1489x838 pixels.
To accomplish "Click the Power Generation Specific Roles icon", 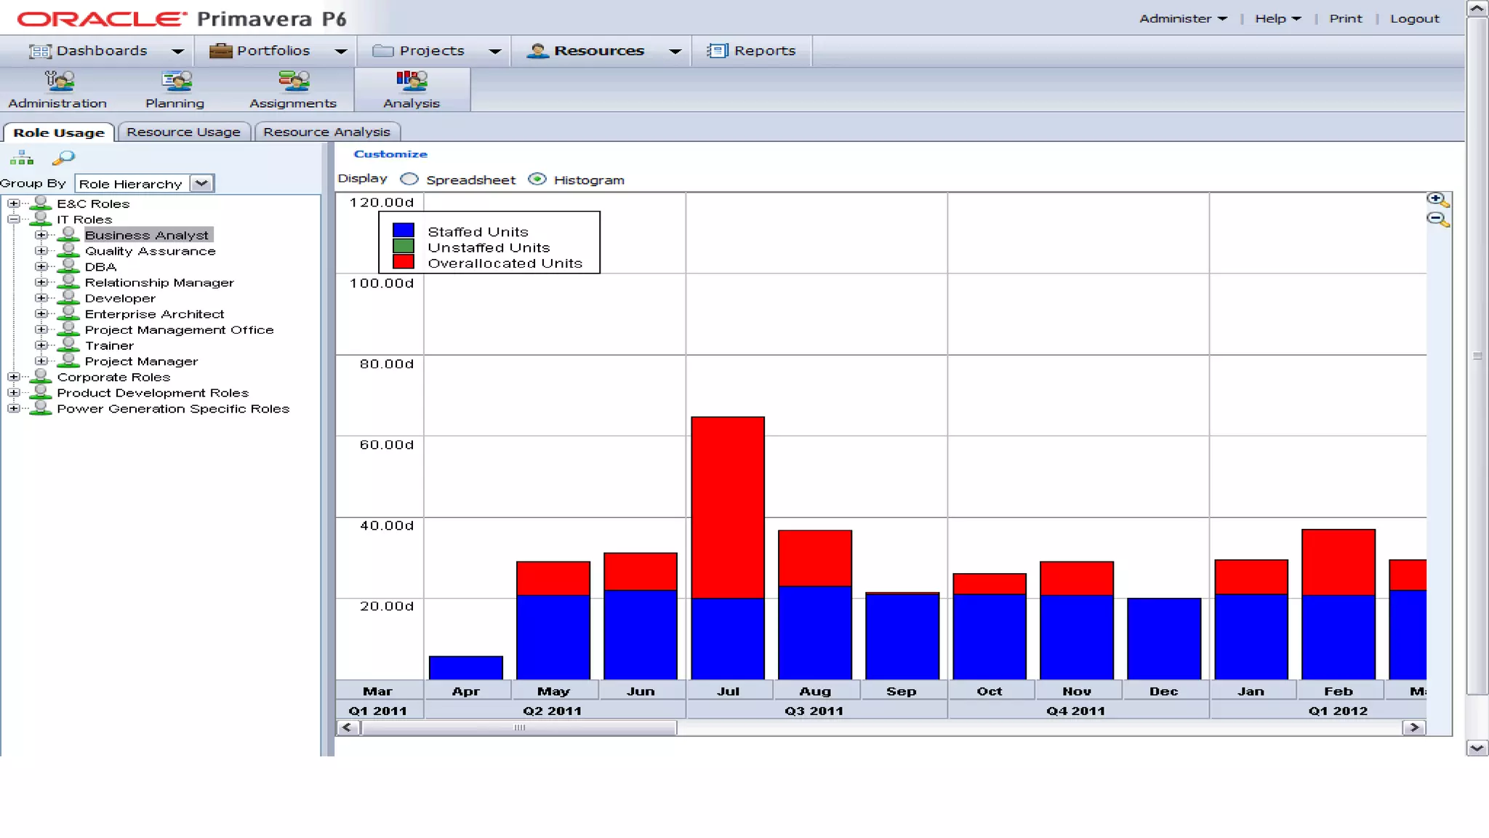I will click(41, 408).
